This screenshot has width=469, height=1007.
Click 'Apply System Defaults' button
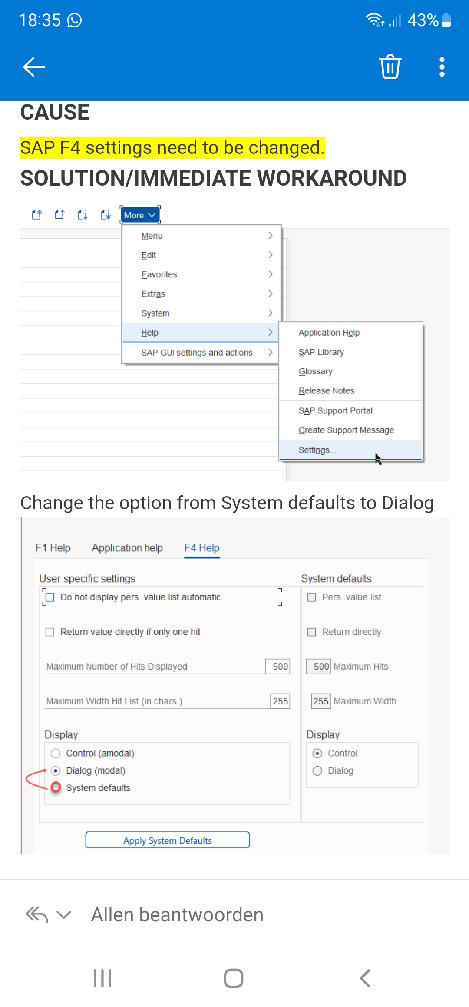pos(167,840)
